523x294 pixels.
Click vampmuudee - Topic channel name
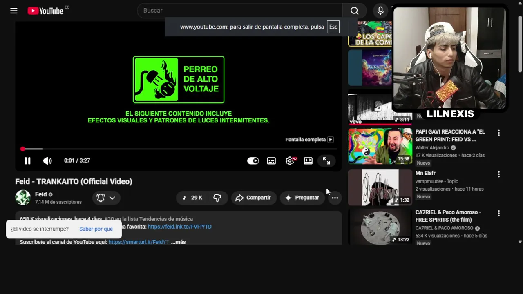pyautogui.click(x=437, y=181)
